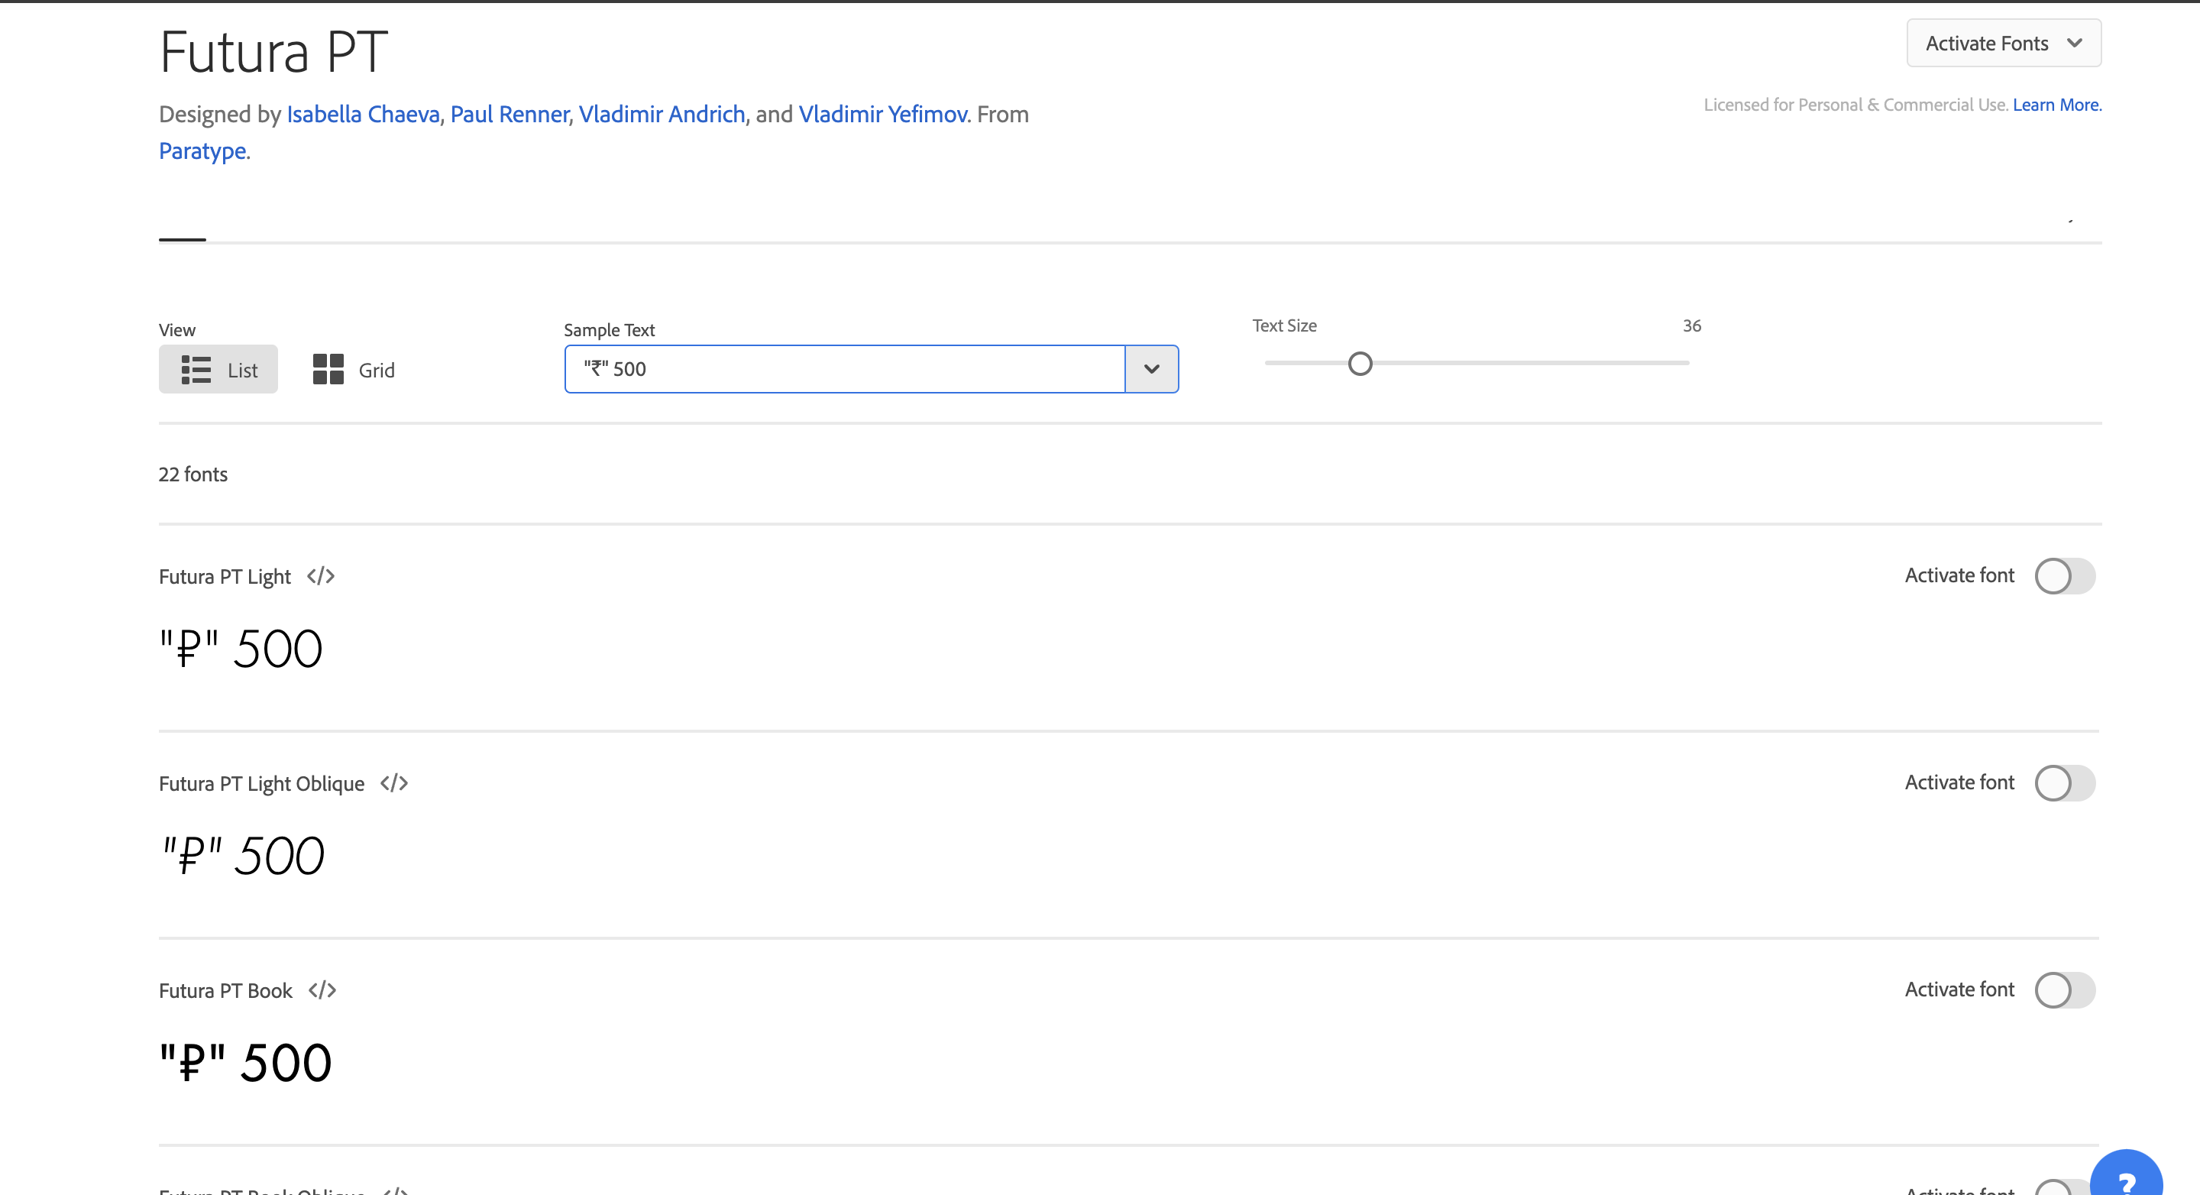
Task: Click embed code icon for Futura PT Light
Action: (x=320, y=577)
